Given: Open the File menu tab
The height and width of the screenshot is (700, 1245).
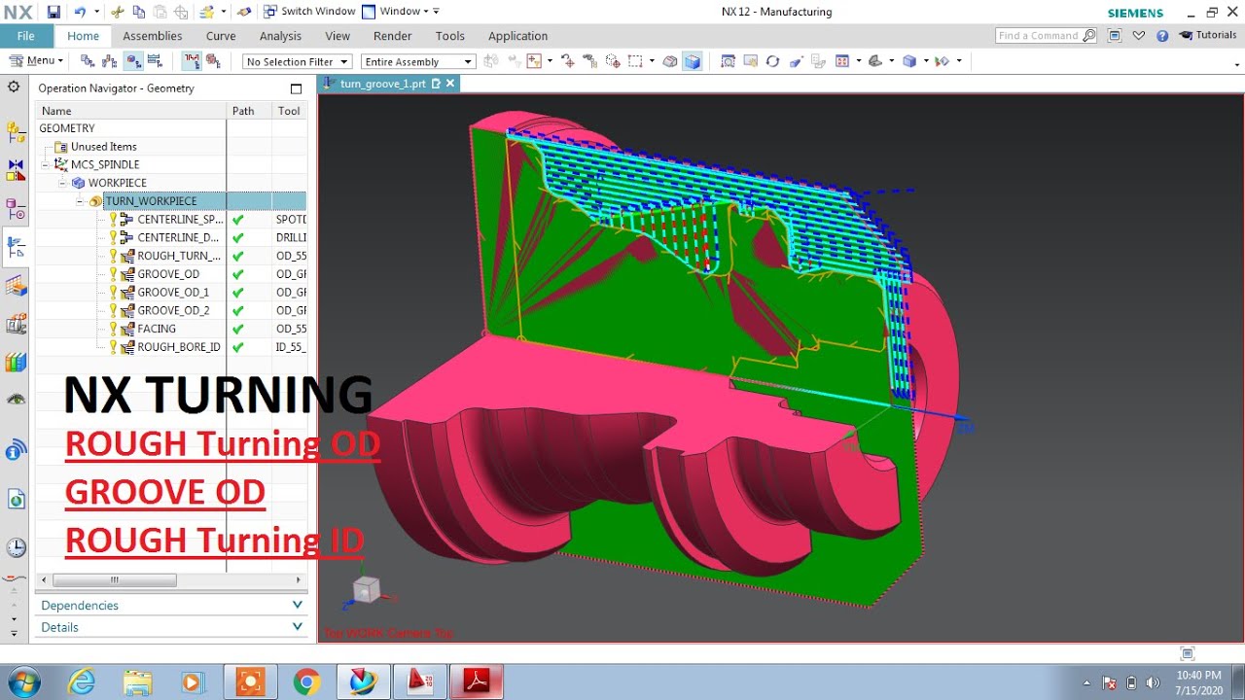Looking at the screenshot, I should [26, 36].
